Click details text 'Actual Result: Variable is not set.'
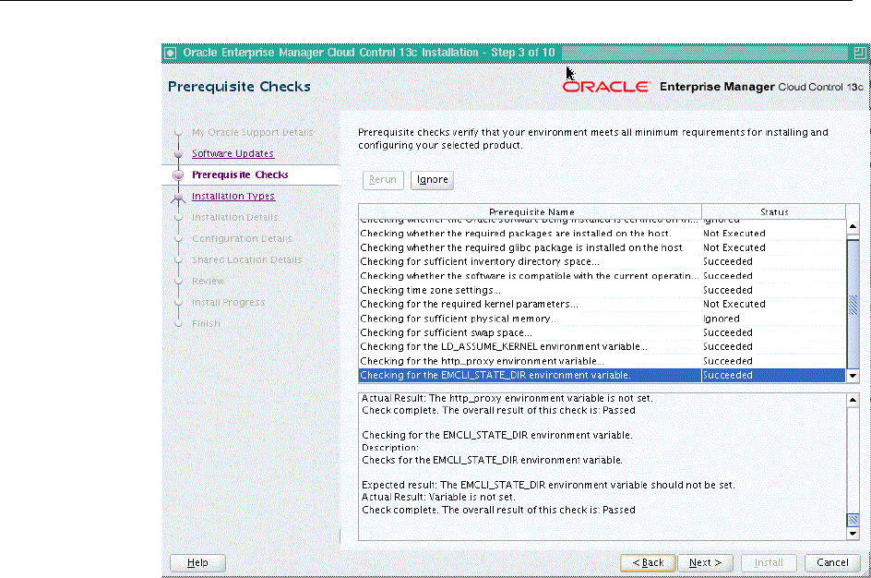Viewport: 871px width, 578px height. pyautogui.click(x=438, y=498)
